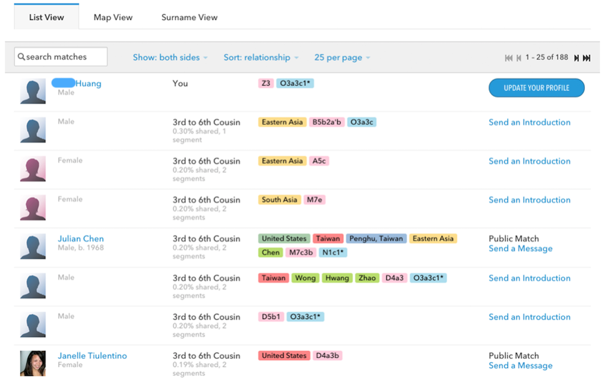Expand the 'Show: both sides' dropdown
This screenshot has width=602, height=380.
[x=170, y=57]
